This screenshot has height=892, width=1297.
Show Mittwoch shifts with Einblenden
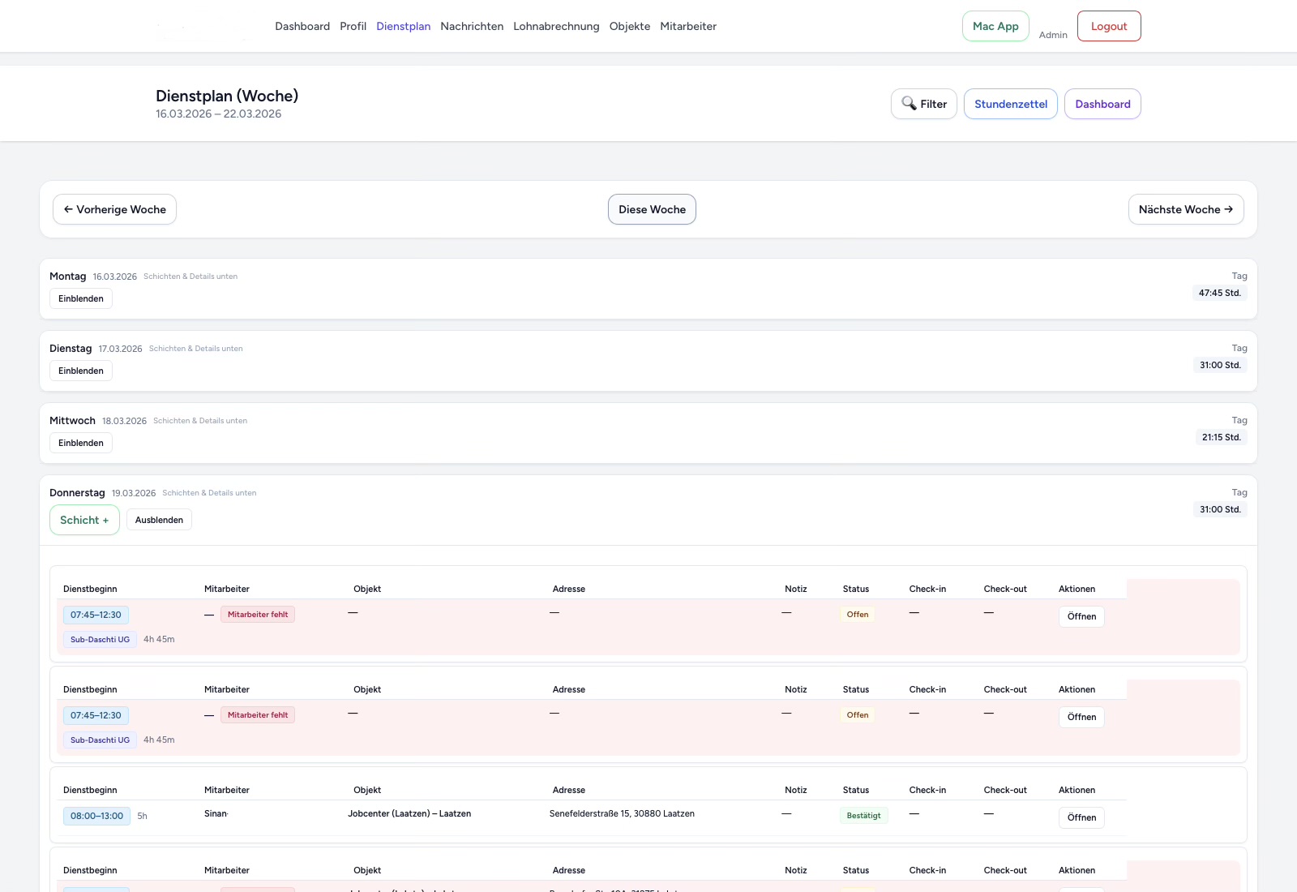click(80, 443)
